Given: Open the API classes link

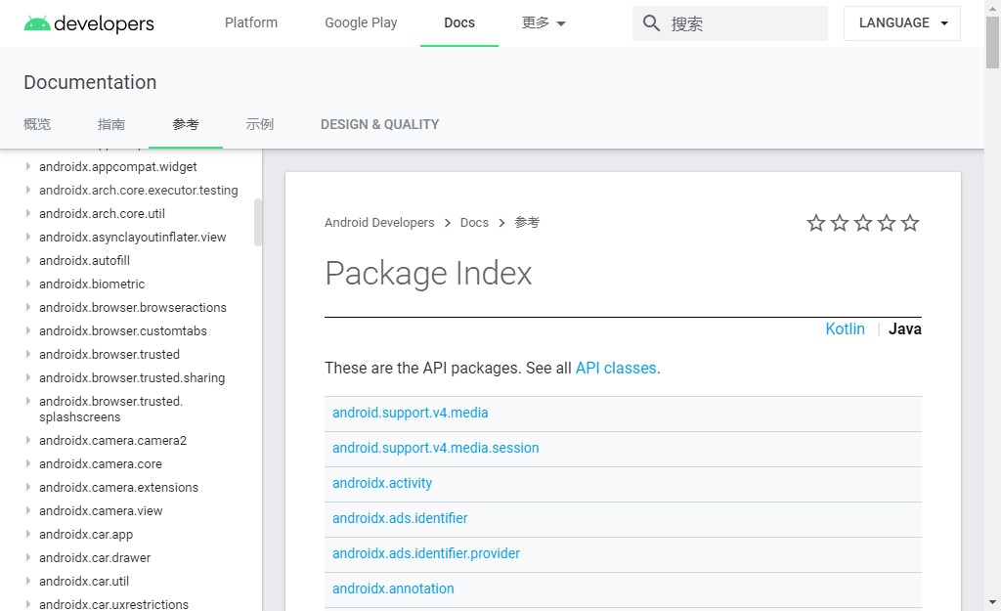Looking at the screenshot, I should [616, 369].
